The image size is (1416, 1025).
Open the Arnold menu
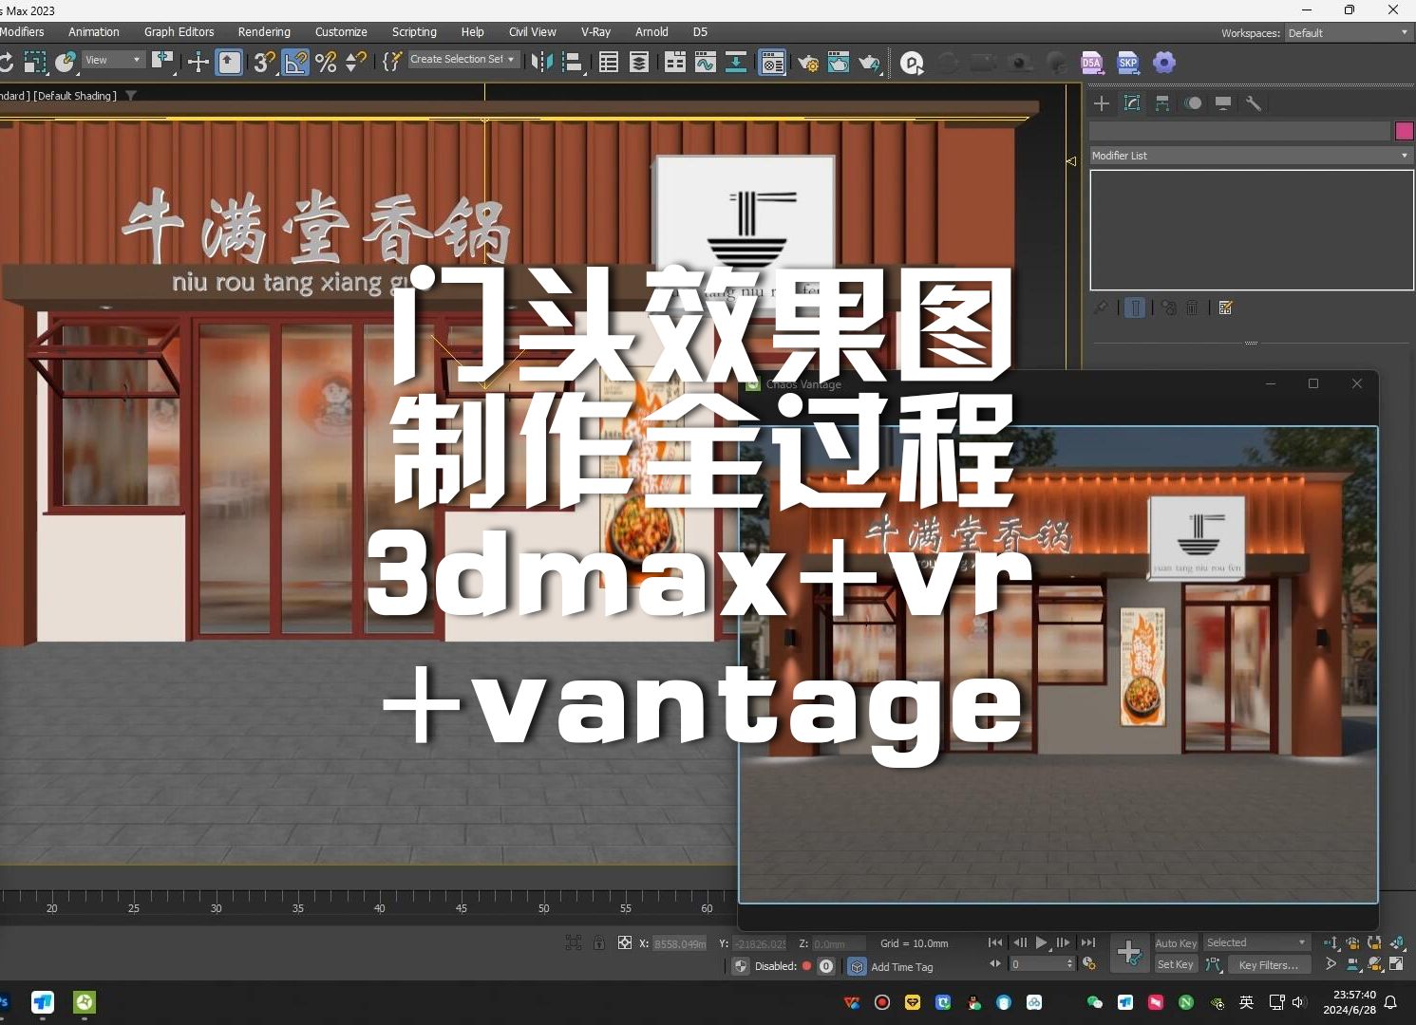tap(651, 32)
